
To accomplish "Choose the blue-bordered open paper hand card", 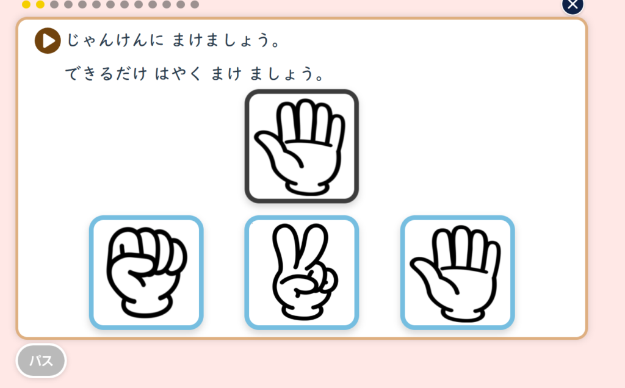I will pyautogui.click(x=458, y=273).
